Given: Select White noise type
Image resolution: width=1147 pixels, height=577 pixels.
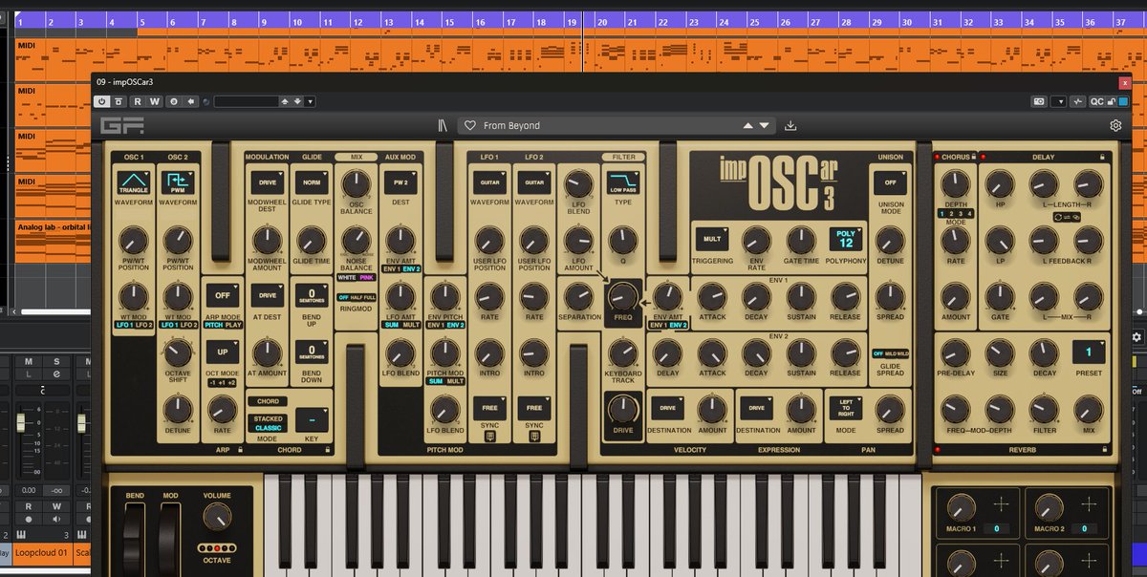Looking at the screenshot, I should [347, 277].
